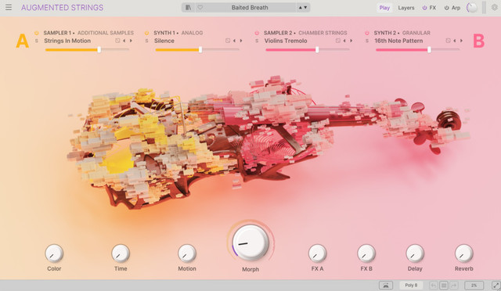The height and width of the screenshot is (291, 501).
Task: Click the Augmented Strings title
Action: 63,8
